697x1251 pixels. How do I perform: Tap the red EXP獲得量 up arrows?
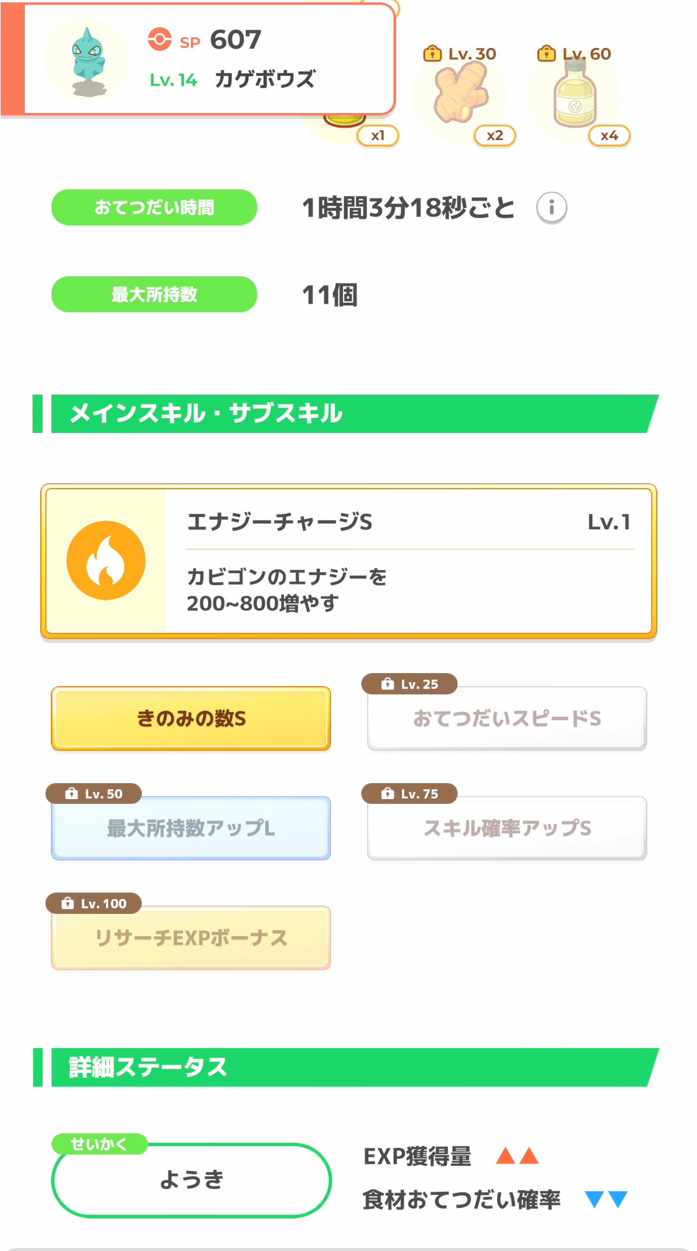tap(517, 1156)
